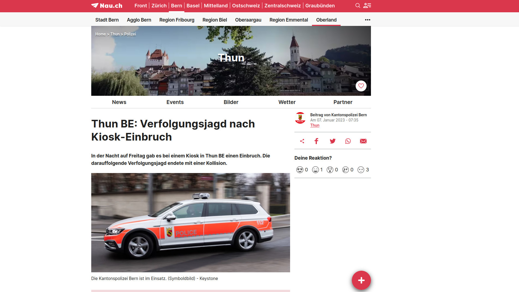Viewport: 519px width, 292px height.
Task: React with the laughing emoji
Action: pyautogui.click(x=315, y=170)
